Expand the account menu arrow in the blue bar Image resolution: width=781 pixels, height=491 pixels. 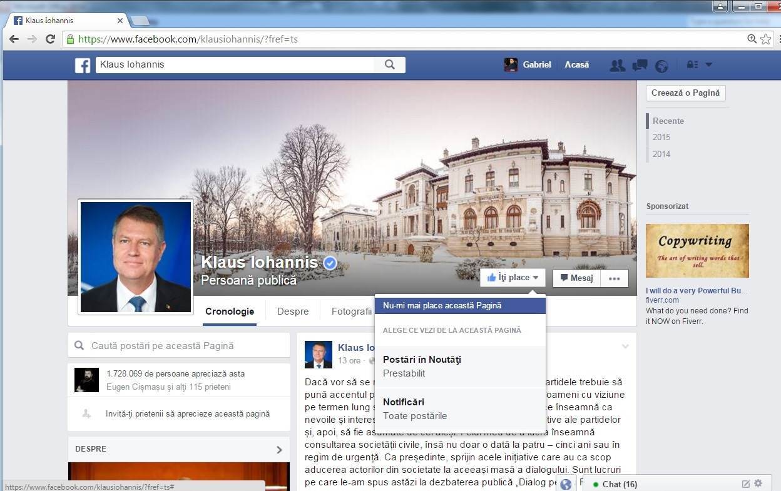coord(709,64)
